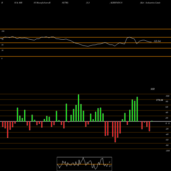
Task: Click the MR axis label -100
Action: (168, 151)
